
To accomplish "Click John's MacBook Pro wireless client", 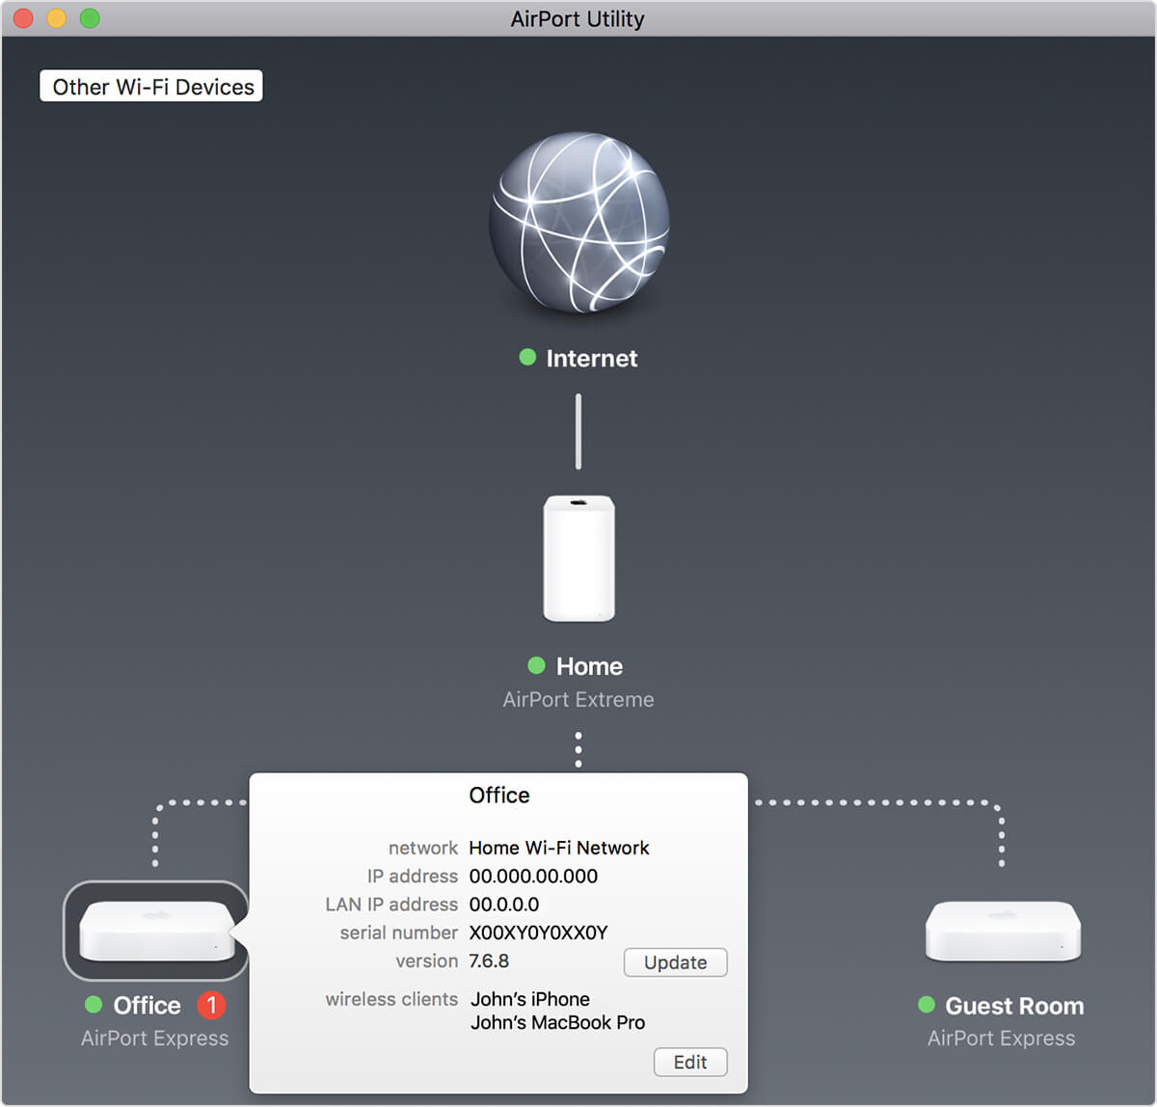I will pyautogui.click(x=557, y=1022).
